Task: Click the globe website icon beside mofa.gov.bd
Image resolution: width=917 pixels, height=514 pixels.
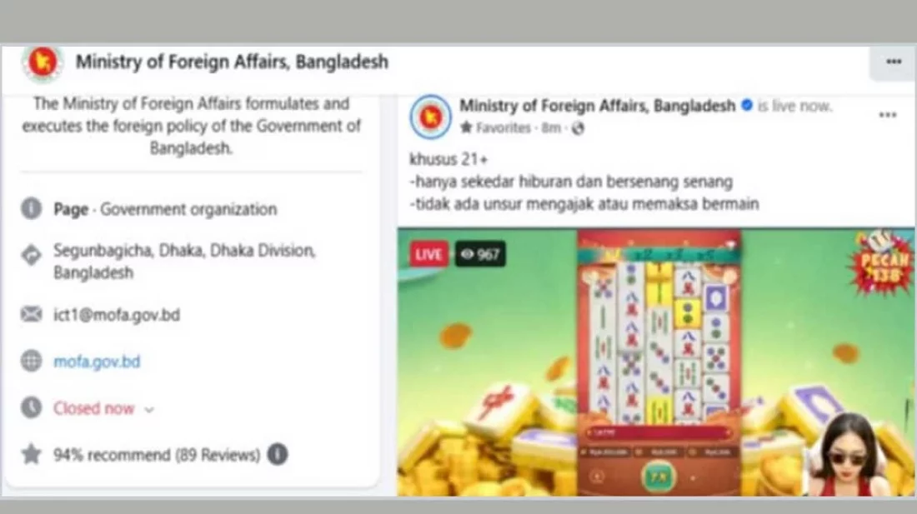Action: pyautogui.click(x=32, y=361)
